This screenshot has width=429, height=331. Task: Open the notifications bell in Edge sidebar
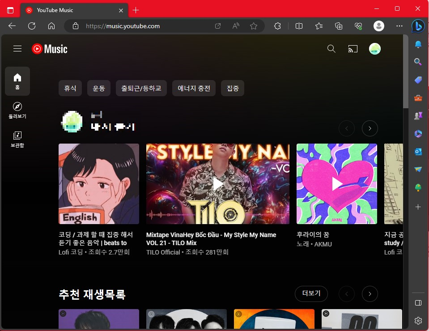click(418, 44)
